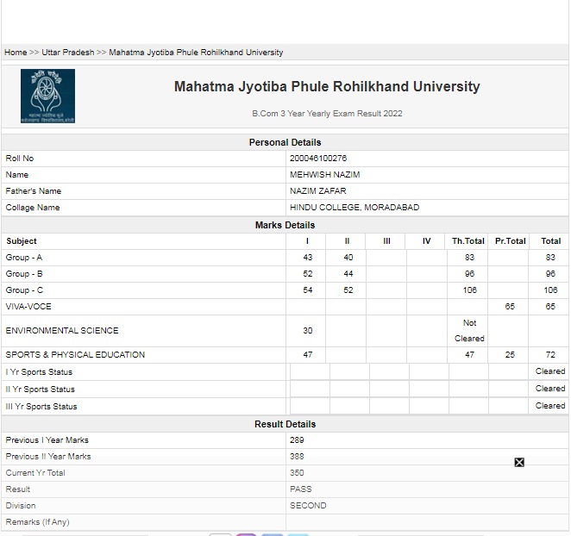Screen dimensions: 571x536
Task: Click the IV column header
Action: pos(426,241)
